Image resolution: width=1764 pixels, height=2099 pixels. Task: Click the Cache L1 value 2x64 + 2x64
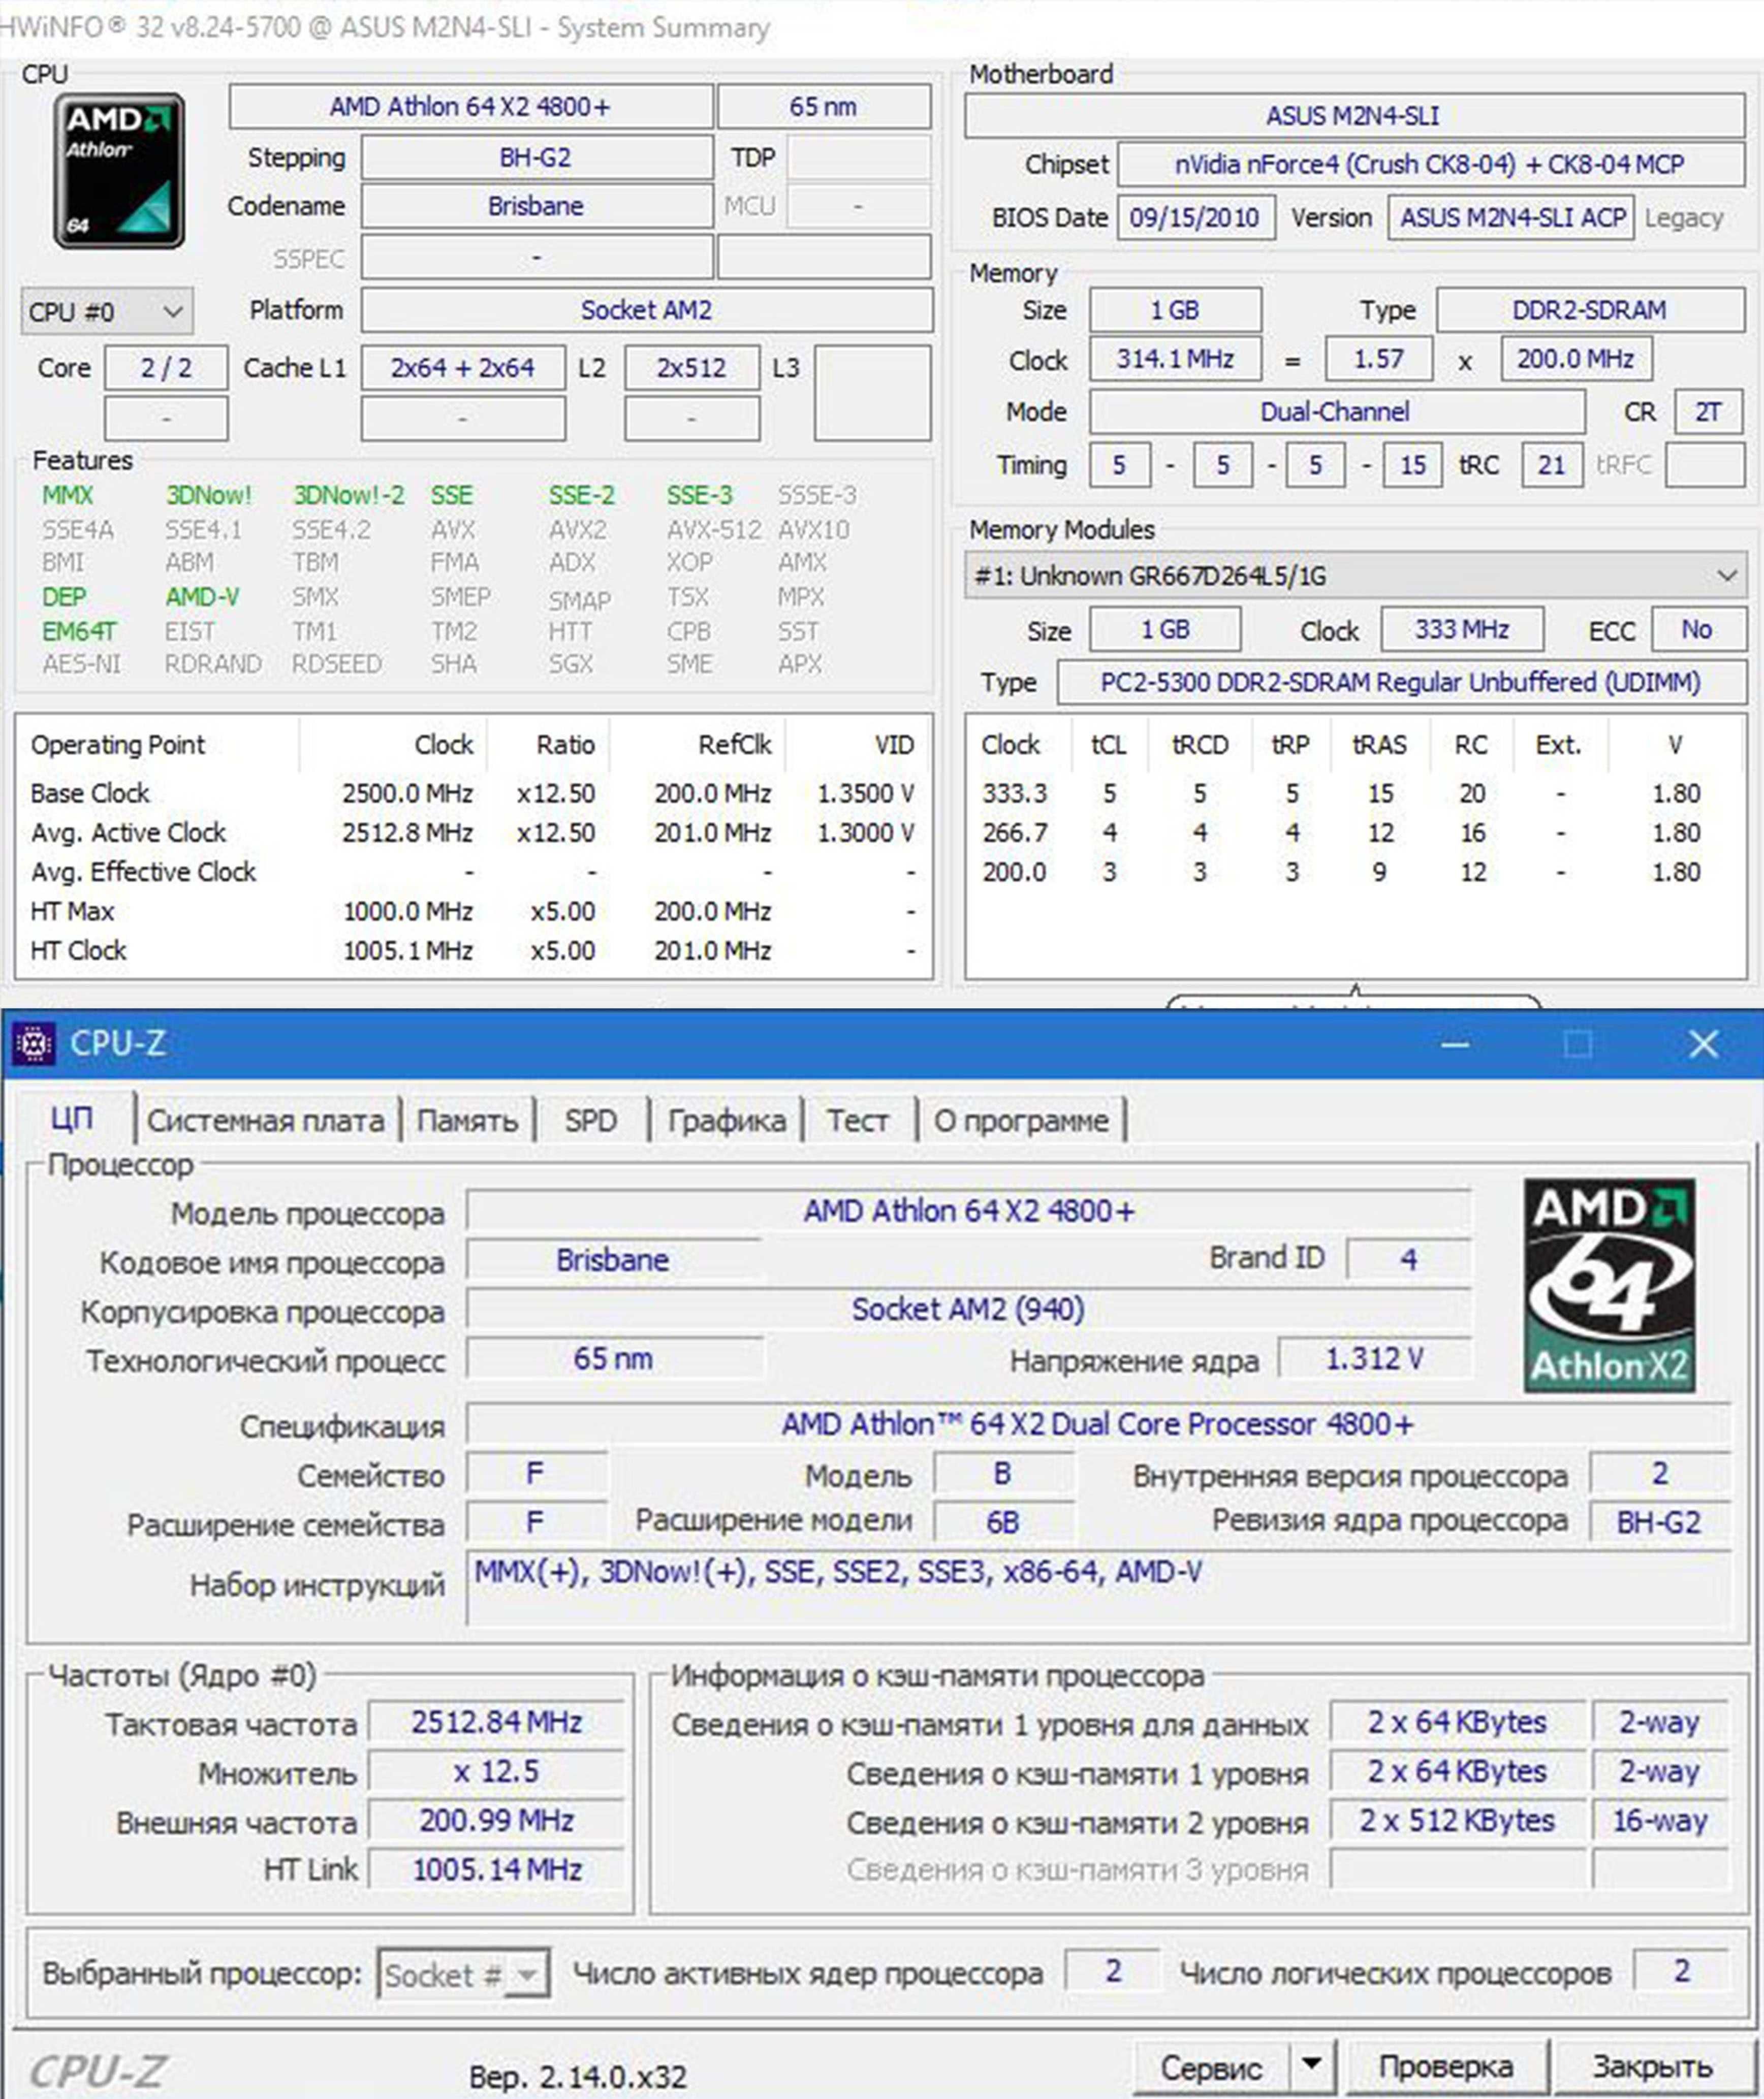(463, 368)
